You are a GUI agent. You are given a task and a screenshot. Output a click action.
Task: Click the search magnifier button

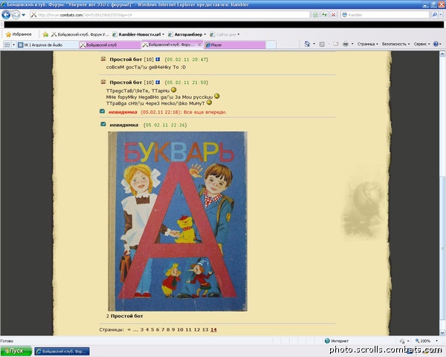click(434, 15)
